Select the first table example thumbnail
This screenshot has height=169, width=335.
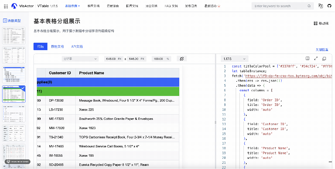click(14, 36)
